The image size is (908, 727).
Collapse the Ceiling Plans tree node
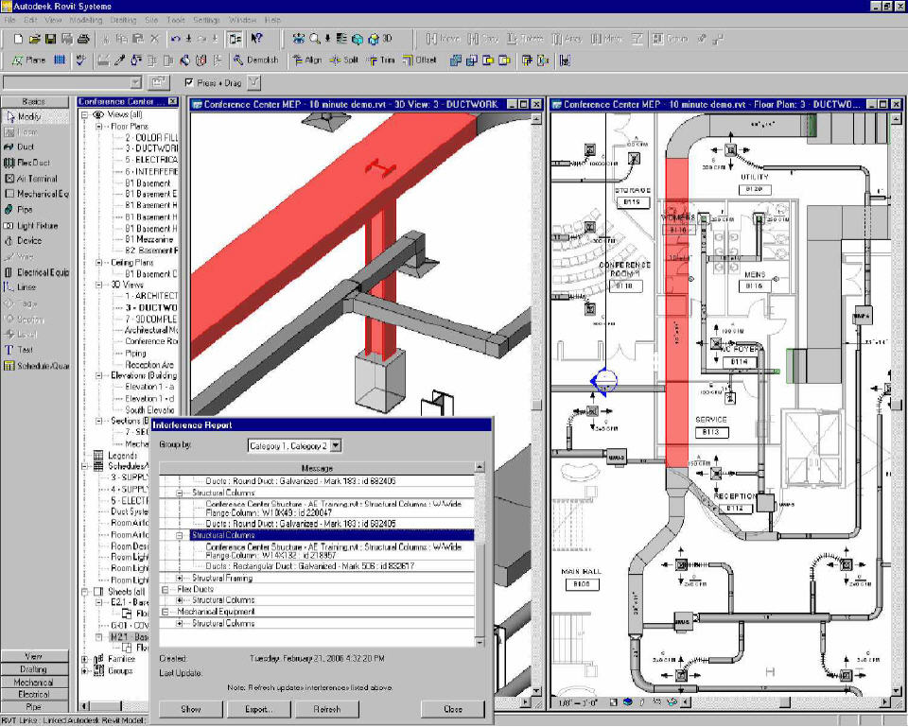click(x=98, y=263)
